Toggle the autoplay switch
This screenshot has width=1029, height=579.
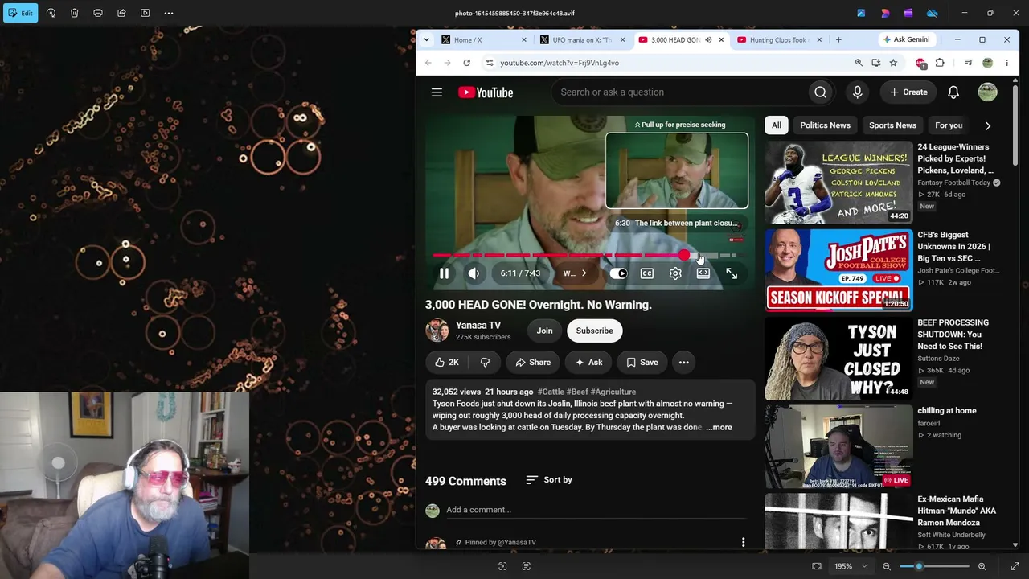pos(618,273)
